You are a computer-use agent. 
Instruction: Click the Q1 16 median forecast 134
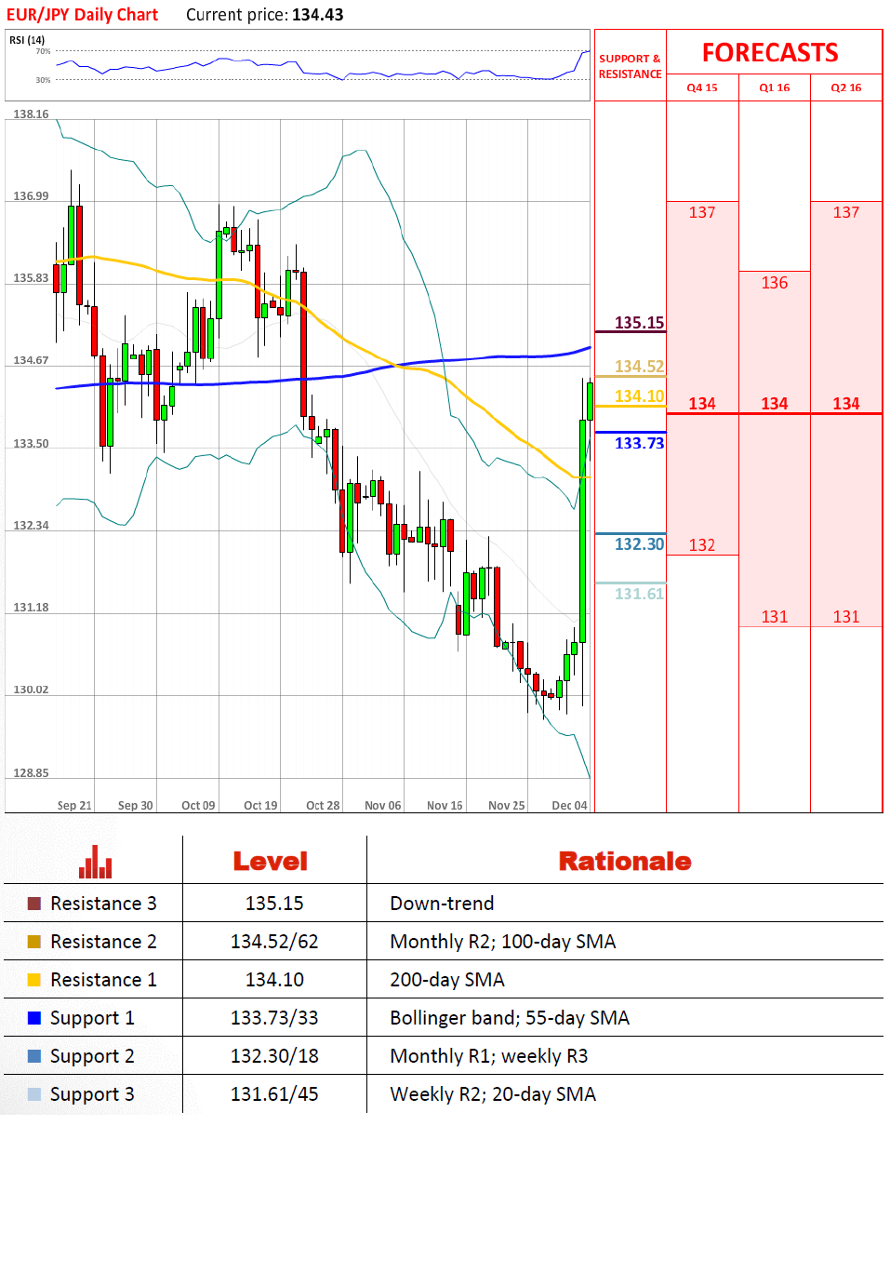[x=775, y=404]
